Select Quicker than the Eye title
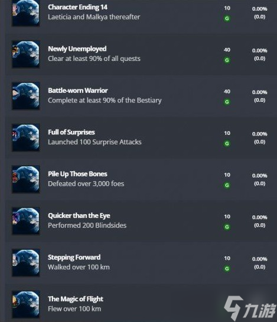 tap(79, 215)
